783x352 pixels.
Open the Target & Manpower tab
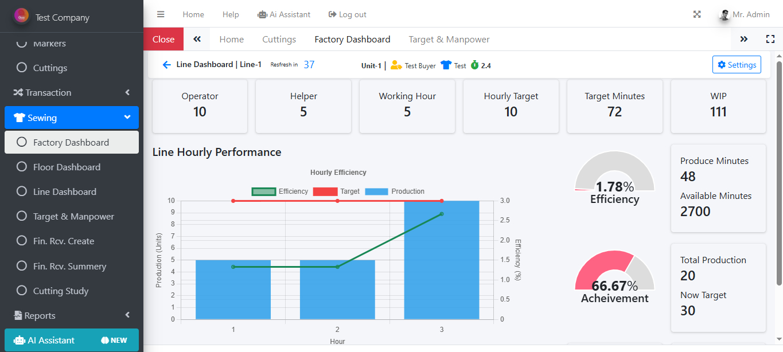point(449,39)
